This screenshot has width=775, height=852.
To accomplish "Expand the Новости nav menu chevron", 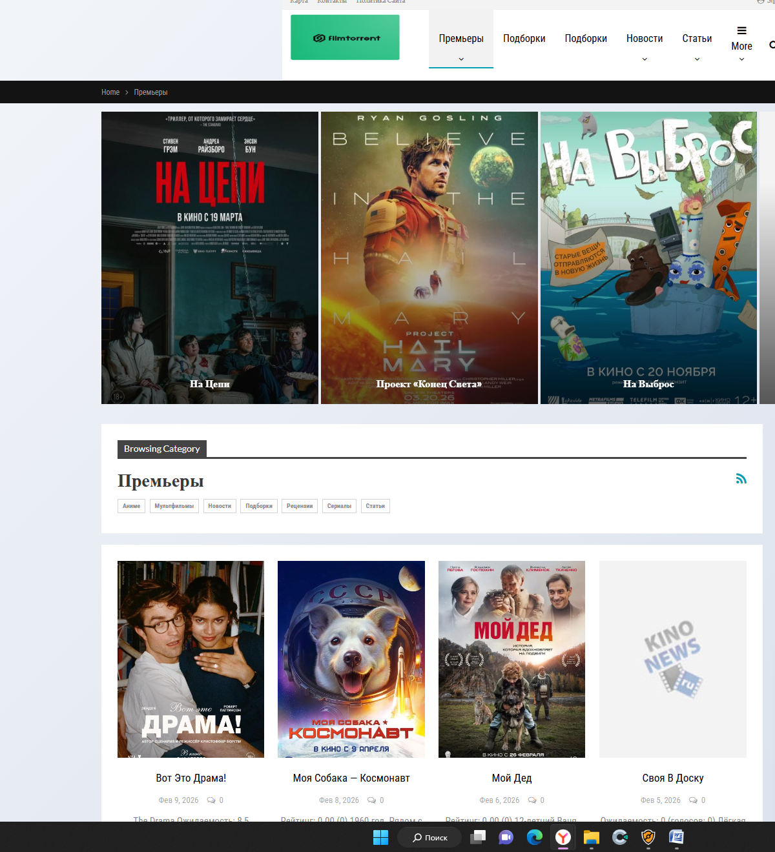I will point(645,59).
